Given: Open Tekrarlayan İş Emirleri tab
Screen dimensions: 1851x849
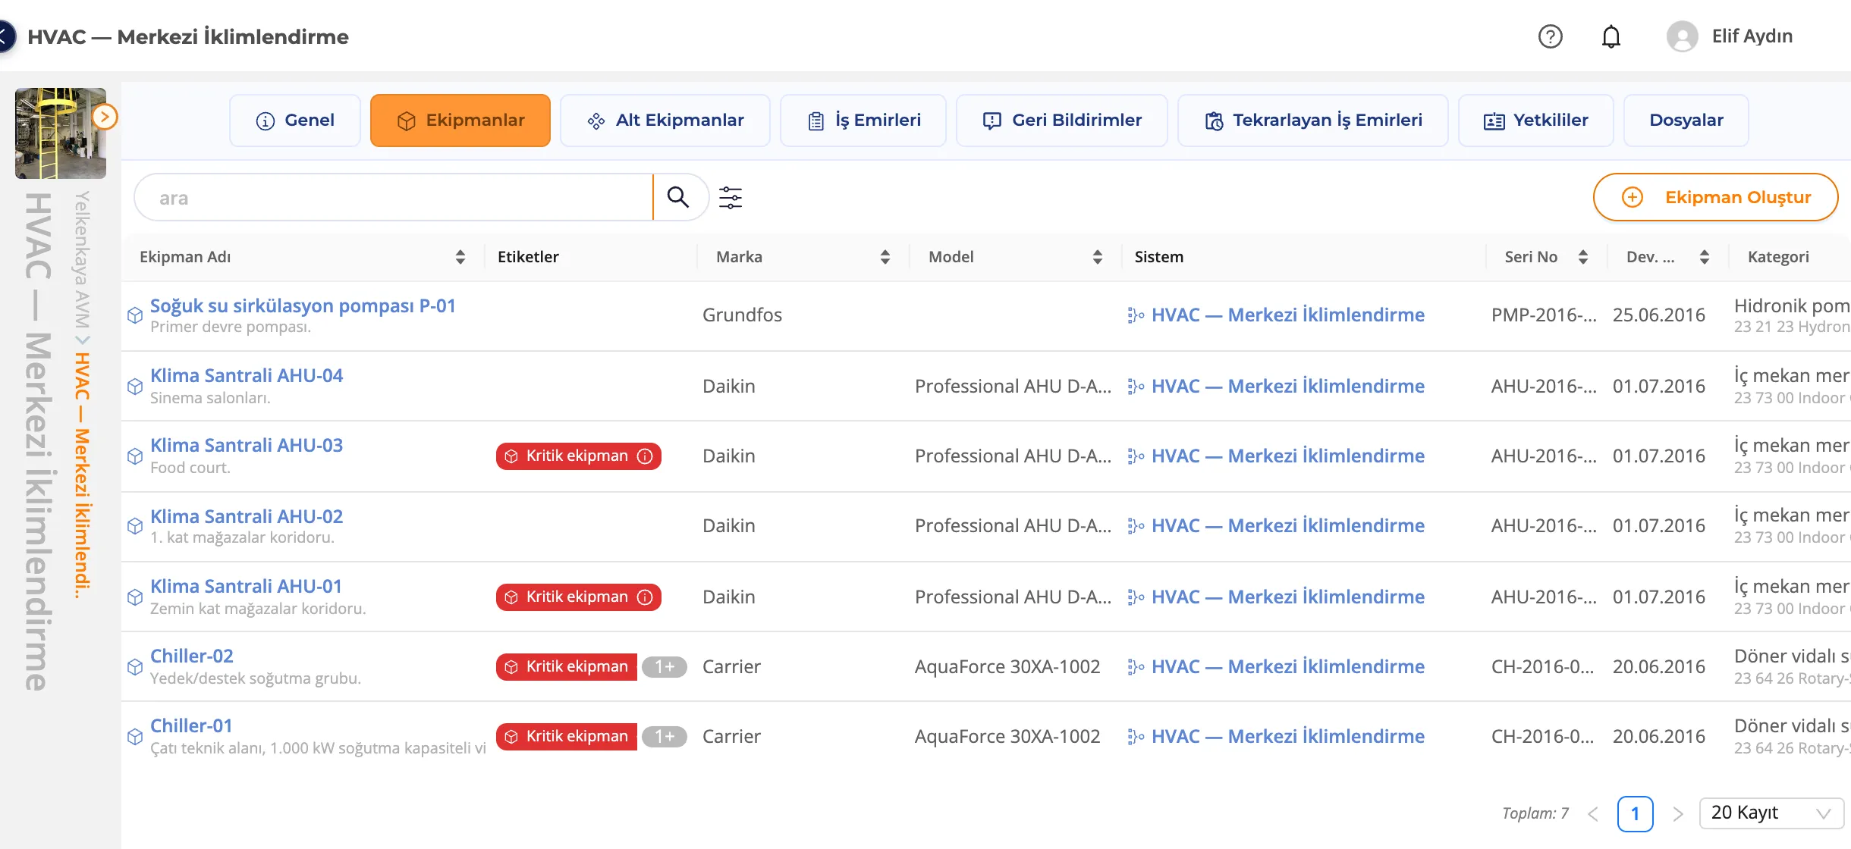Looking at the screenshot, I should coord(1313,121).
